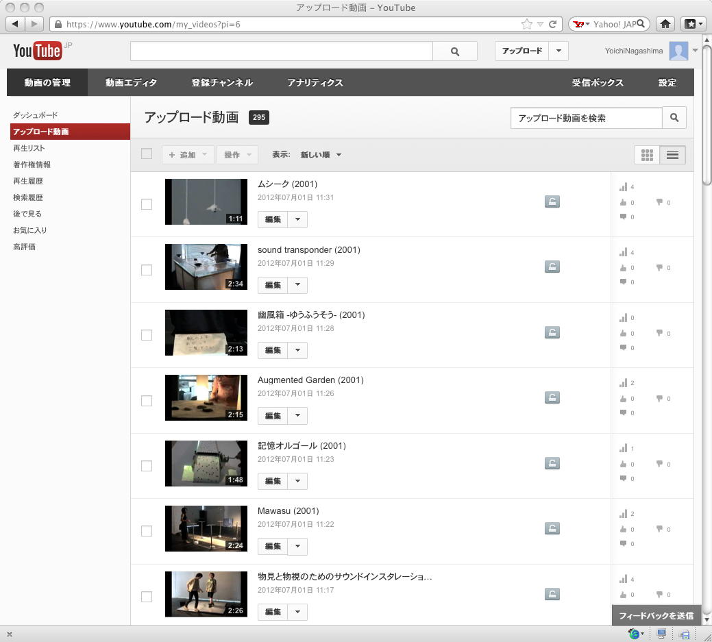Click the フィードバックを送信 button
The image size is (712, 642).
pyautogui.click(x=656, y=616)
